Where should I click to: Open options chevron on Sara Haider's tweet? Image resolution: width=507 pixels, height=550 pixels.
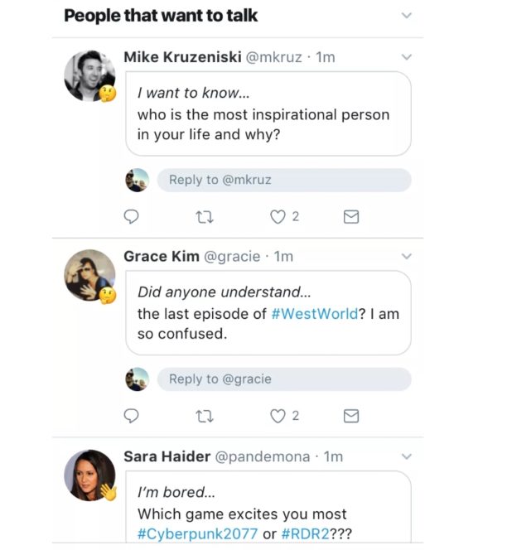(x=406, y=456)
